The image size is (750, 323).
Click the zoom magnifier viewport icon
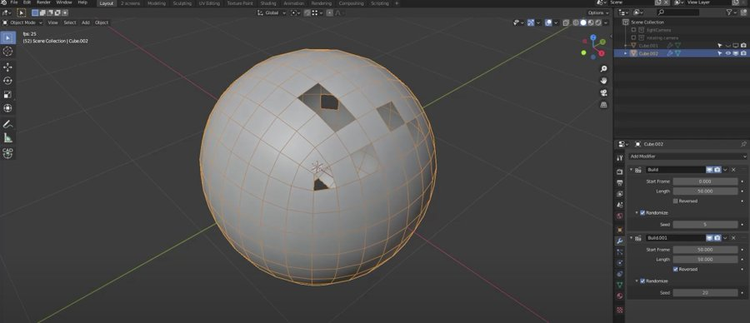coord(603,69)
